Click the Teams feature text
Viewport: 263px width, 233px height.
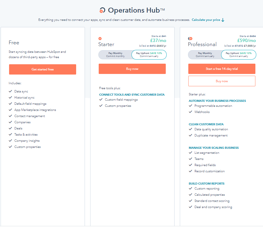(x=199, y=159)
